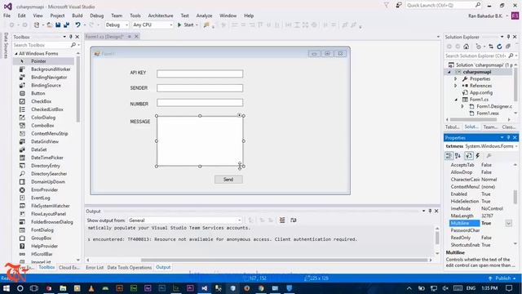
Task: Click the Open File toolbar icon
Action: pyautogui.click(x=49, y=25)
